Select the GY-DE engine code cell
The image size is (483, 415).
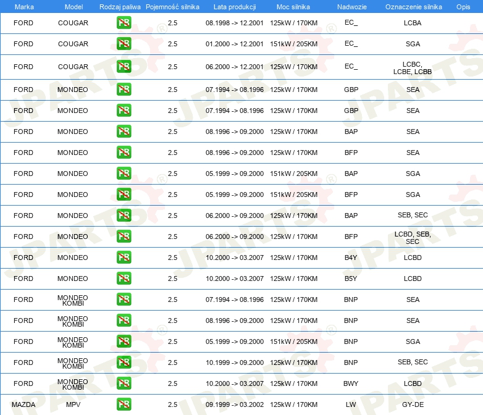[413, 405]
